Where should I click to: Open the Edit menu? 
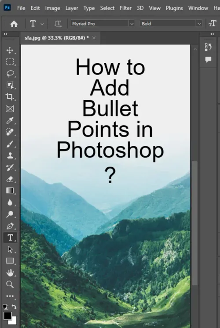pyautogui.click(x=35, y=8)
